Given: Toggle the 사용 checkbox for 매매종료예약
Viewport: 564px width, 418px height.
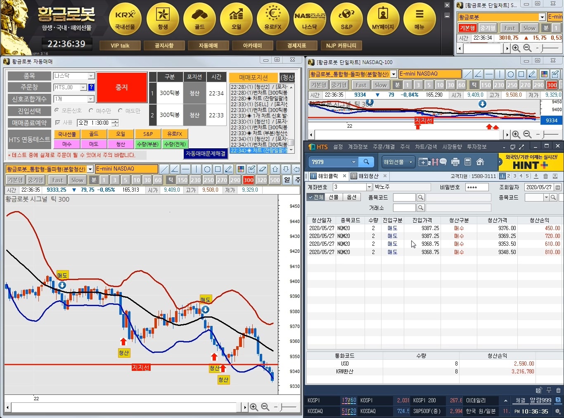Looking at the screenshot, I should point(58,123).
